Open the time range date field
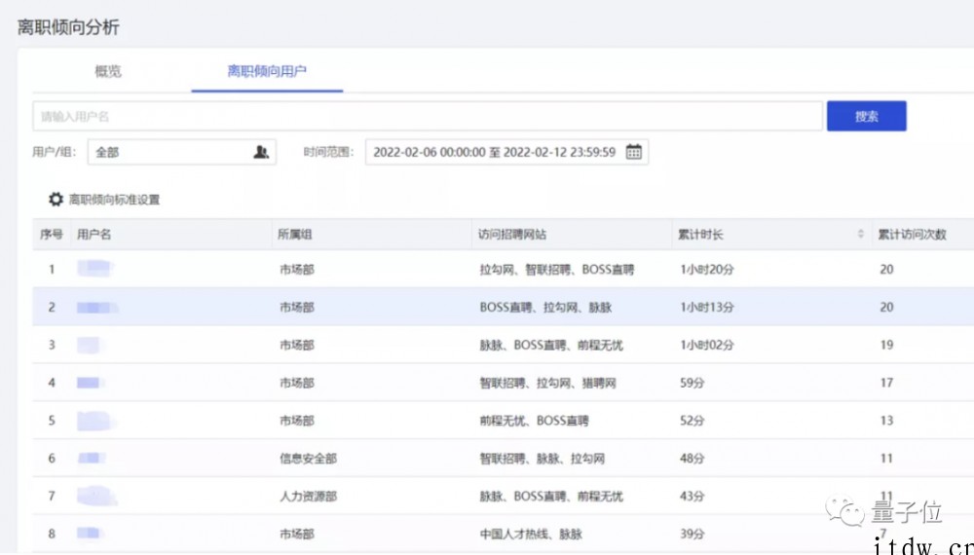This screenshot has width=974, height=555. (506, 152)
